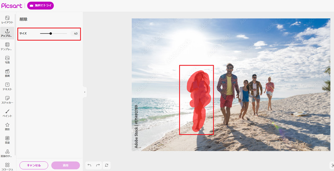Open the 背景 background panel
This screenshot has width=334, height=171.
click(x=7, y=140)
